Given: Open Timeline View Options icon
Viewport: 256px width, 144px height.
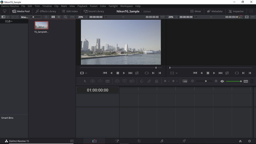Looking at the screenshot, I should click(185, 81).
